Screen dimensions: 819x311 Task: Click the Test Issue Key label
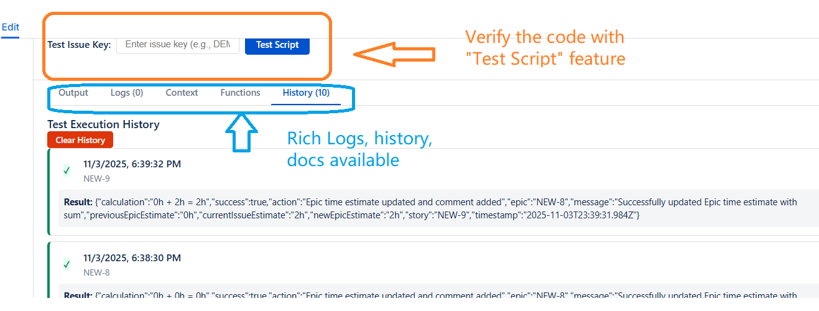tap(79, 45)
